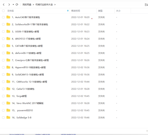Open folder named 11、CAMworks 12-16安装包+教程
Viewport: 148px width, 135px height.
29,82
